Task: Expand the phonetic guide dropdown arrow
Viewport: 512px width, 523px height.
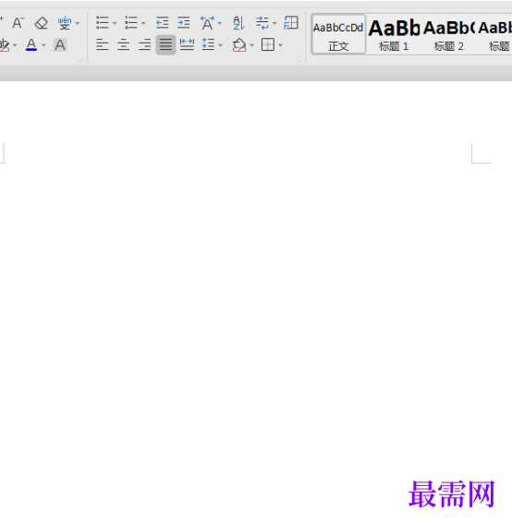Action: pos(78,23)
